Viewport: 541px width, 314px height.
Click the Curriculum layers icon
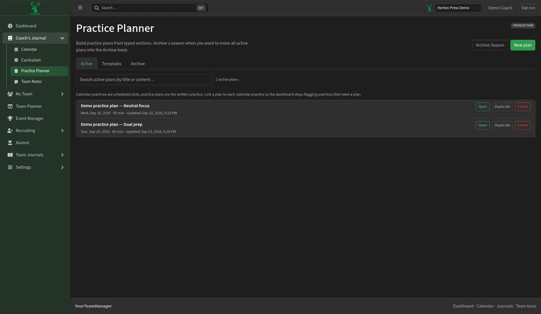[x=16, y=60]
